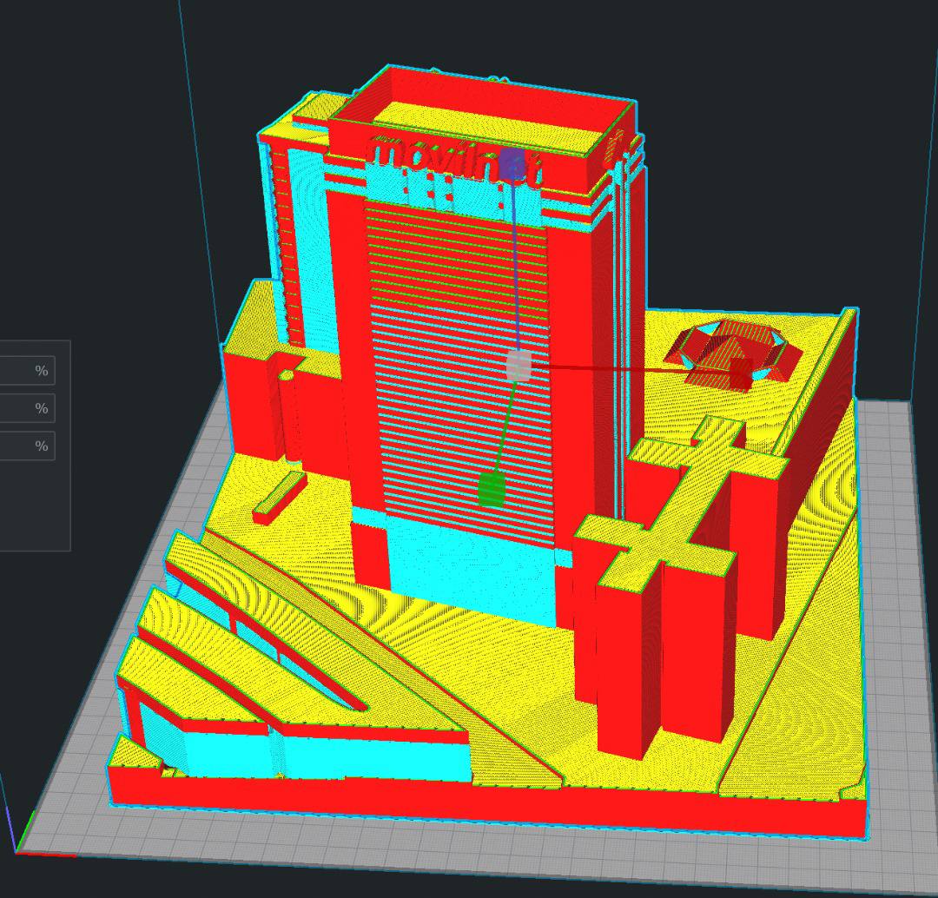Click the top percent scale input field
Viewport: 938px width, 898px height.
[x=27, y=370]
